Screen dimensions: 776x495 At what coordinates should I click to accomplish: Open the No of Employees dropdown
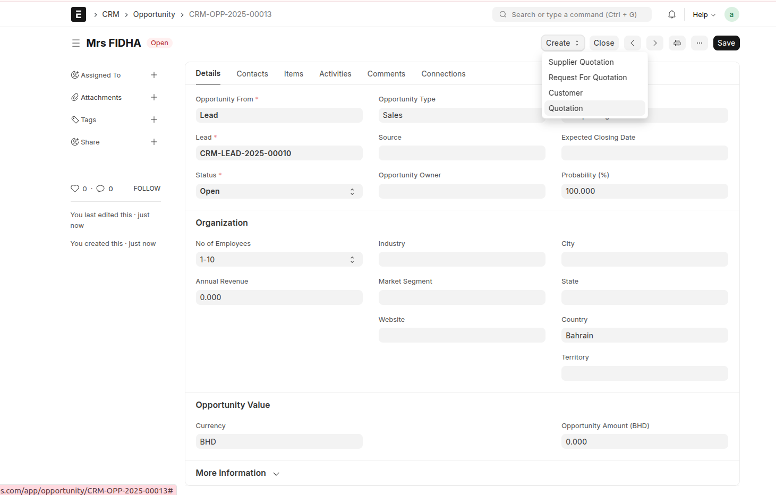pyautogui.click(x=279, y=260)
